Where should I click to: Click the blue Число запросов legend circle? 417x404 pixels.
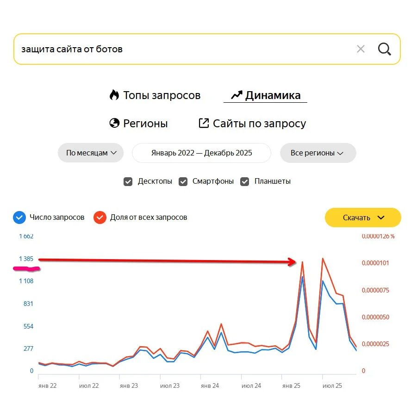click(x=19, y=217)
